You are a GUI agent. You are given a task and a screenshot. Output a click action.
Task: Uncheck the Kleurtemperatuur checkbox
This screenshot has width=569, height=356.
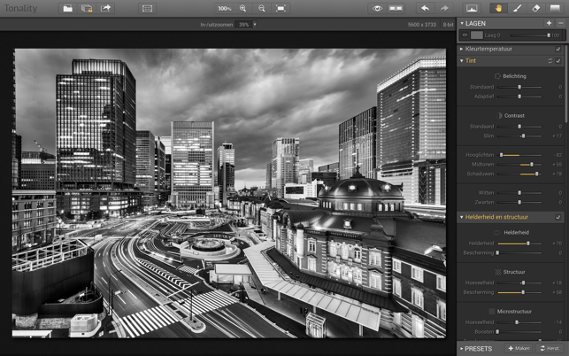click(x=558, y=49)
